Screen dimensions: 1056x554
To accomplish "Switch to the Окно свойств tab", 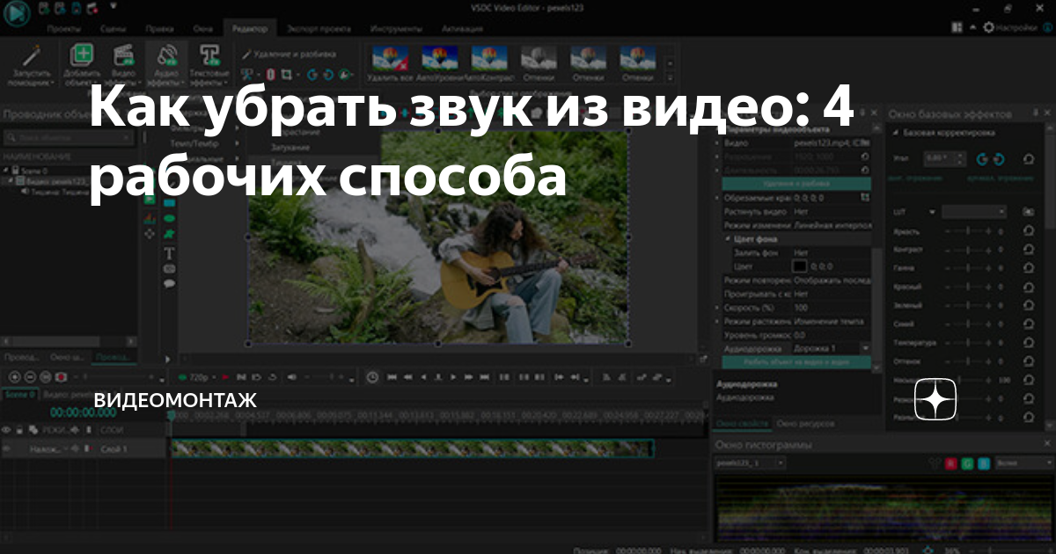I will click(x=741, y=424).
